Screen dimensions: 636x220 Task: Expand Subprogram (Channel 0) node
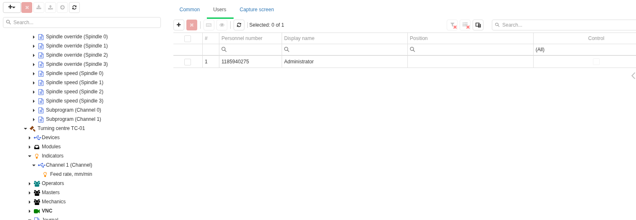coord(34,110)
